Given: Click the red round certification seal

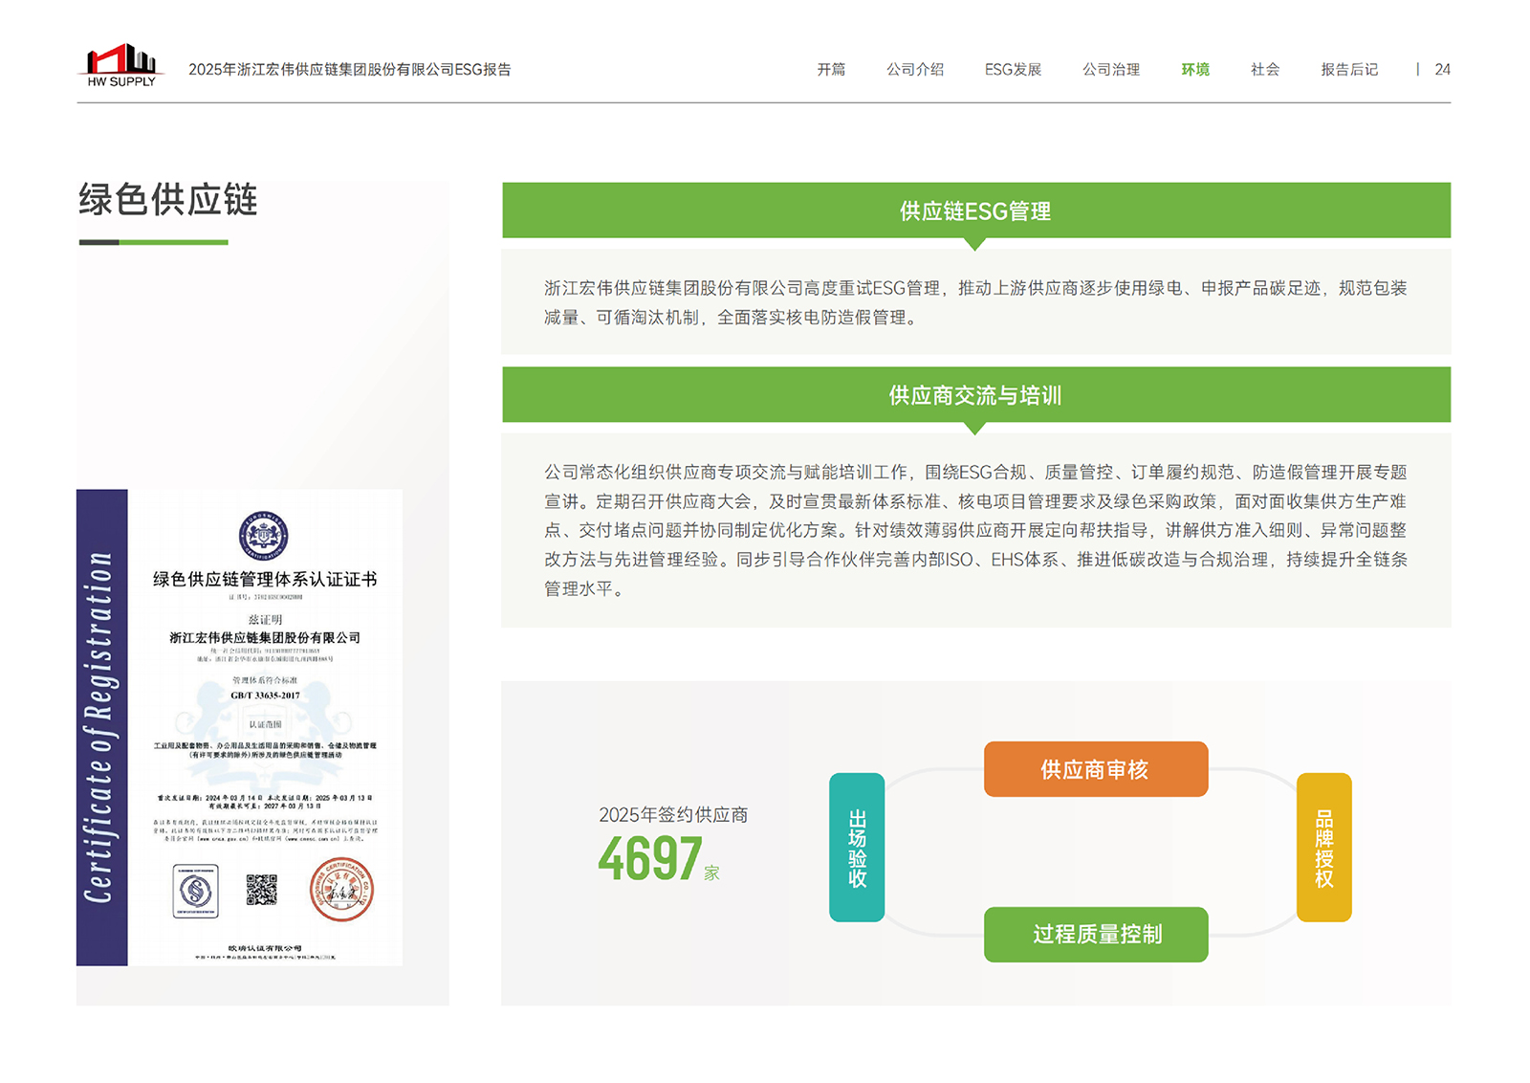Looking at the screenshot, I should click(x=341, y=890).
